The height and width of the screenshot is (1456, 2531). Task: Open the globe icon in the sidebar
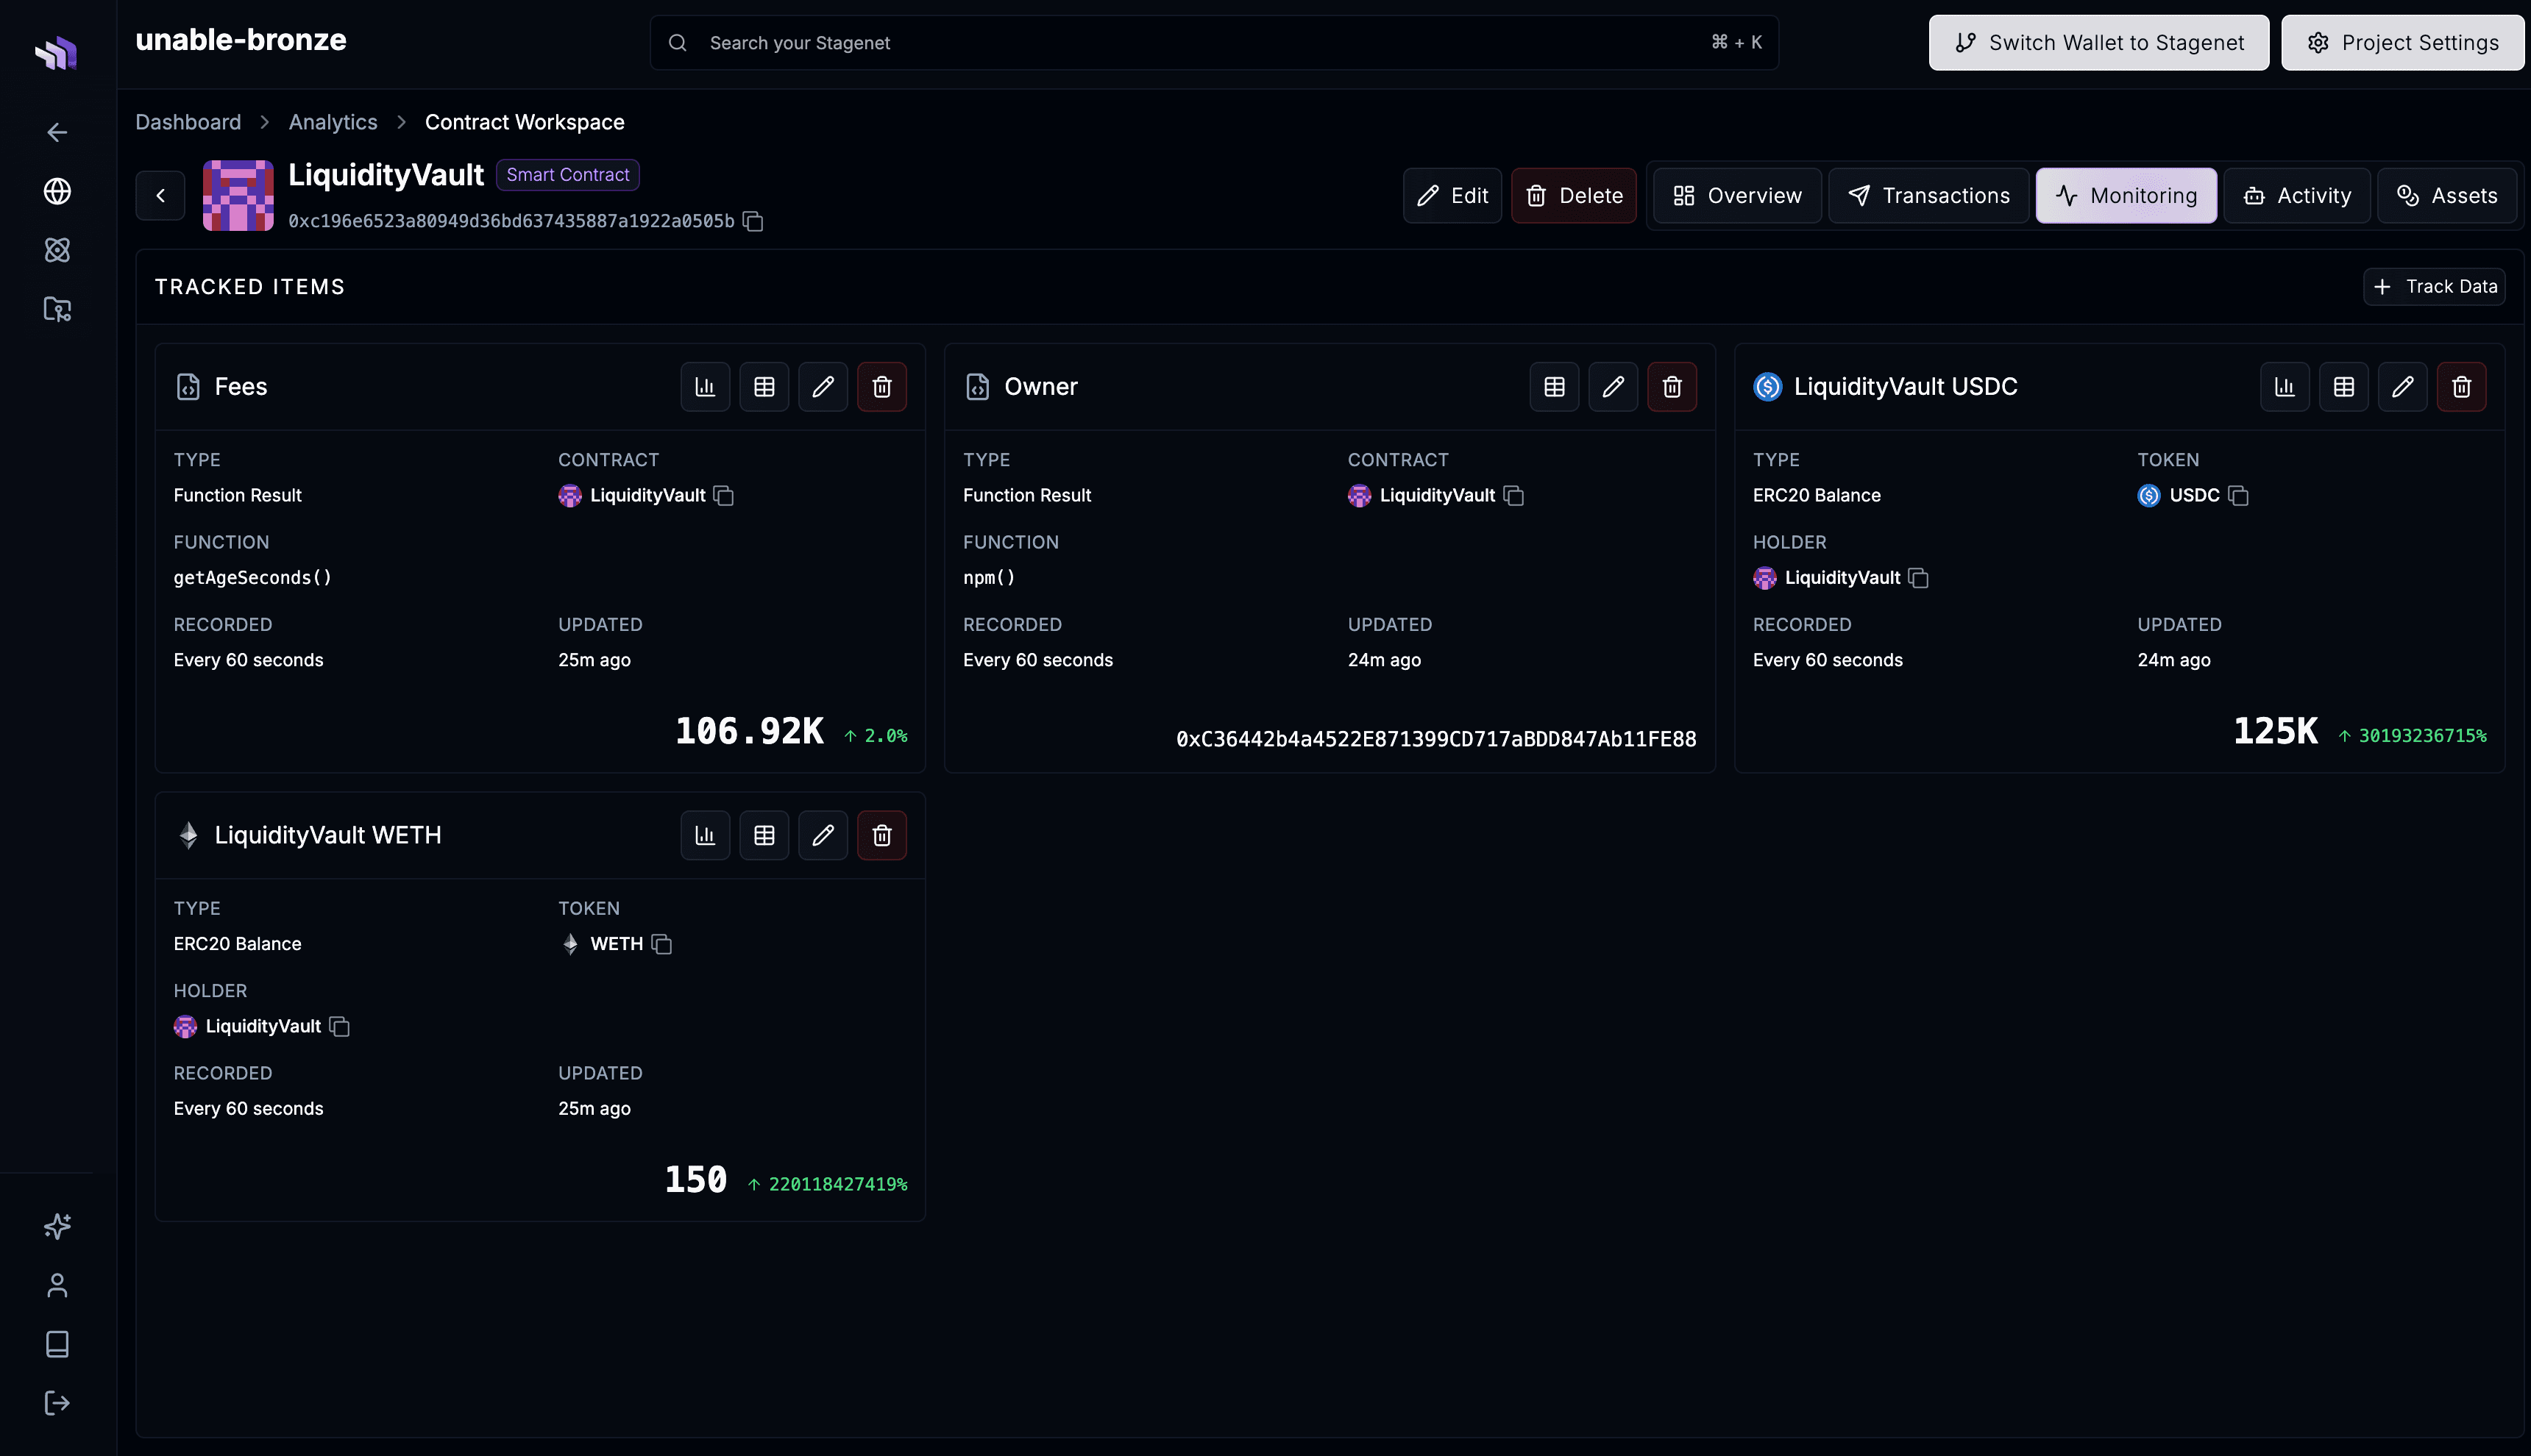point(57,191)
